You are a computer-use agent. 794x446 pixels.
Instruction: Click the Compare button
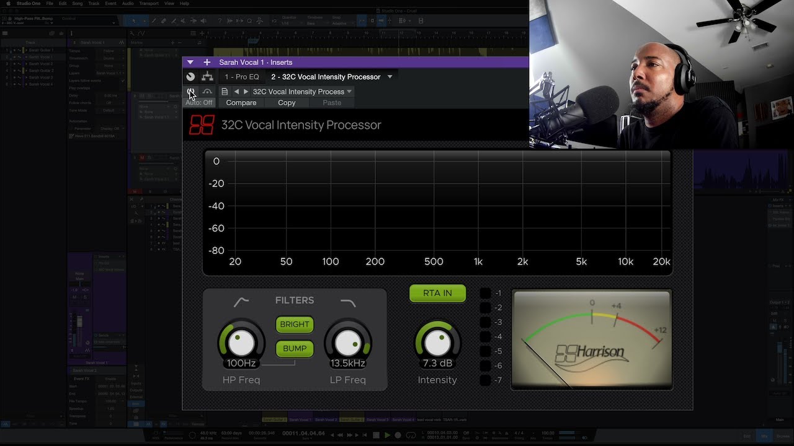(241, 103)
